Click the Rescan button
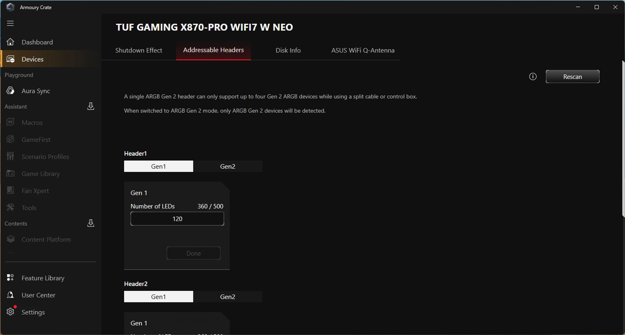The height and width of the screenshot is (335, 625). coord(573,76)
